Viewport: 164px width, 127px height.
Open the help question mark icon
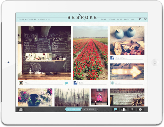point(132,109)
